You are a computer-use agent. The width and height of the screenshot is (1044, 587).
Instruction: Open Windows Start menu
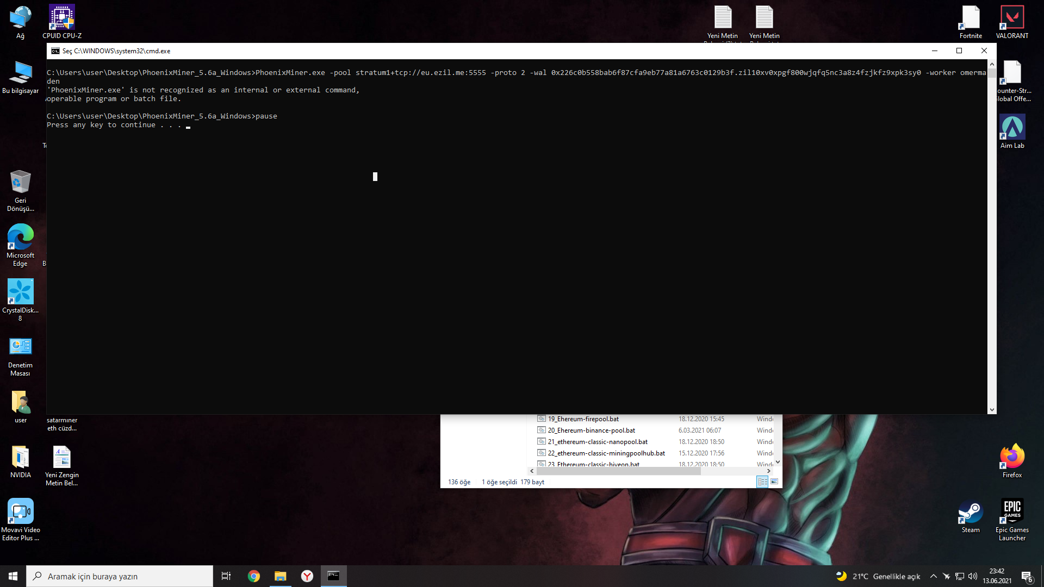(13, 576)
